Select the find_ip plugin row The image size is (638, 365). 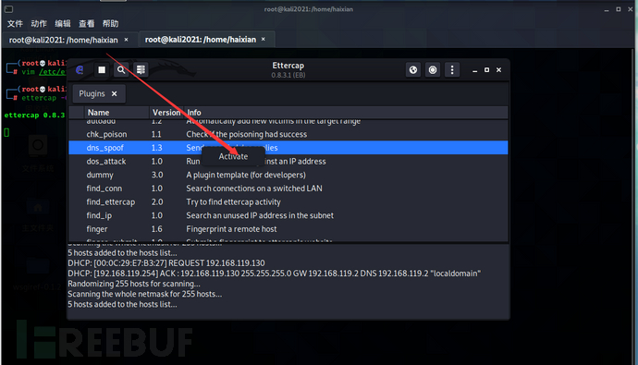288,215
